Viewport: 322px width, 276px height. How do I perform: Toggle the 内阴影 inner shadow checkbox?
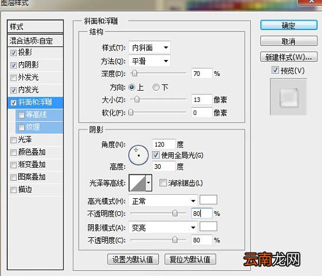(14, 65)
